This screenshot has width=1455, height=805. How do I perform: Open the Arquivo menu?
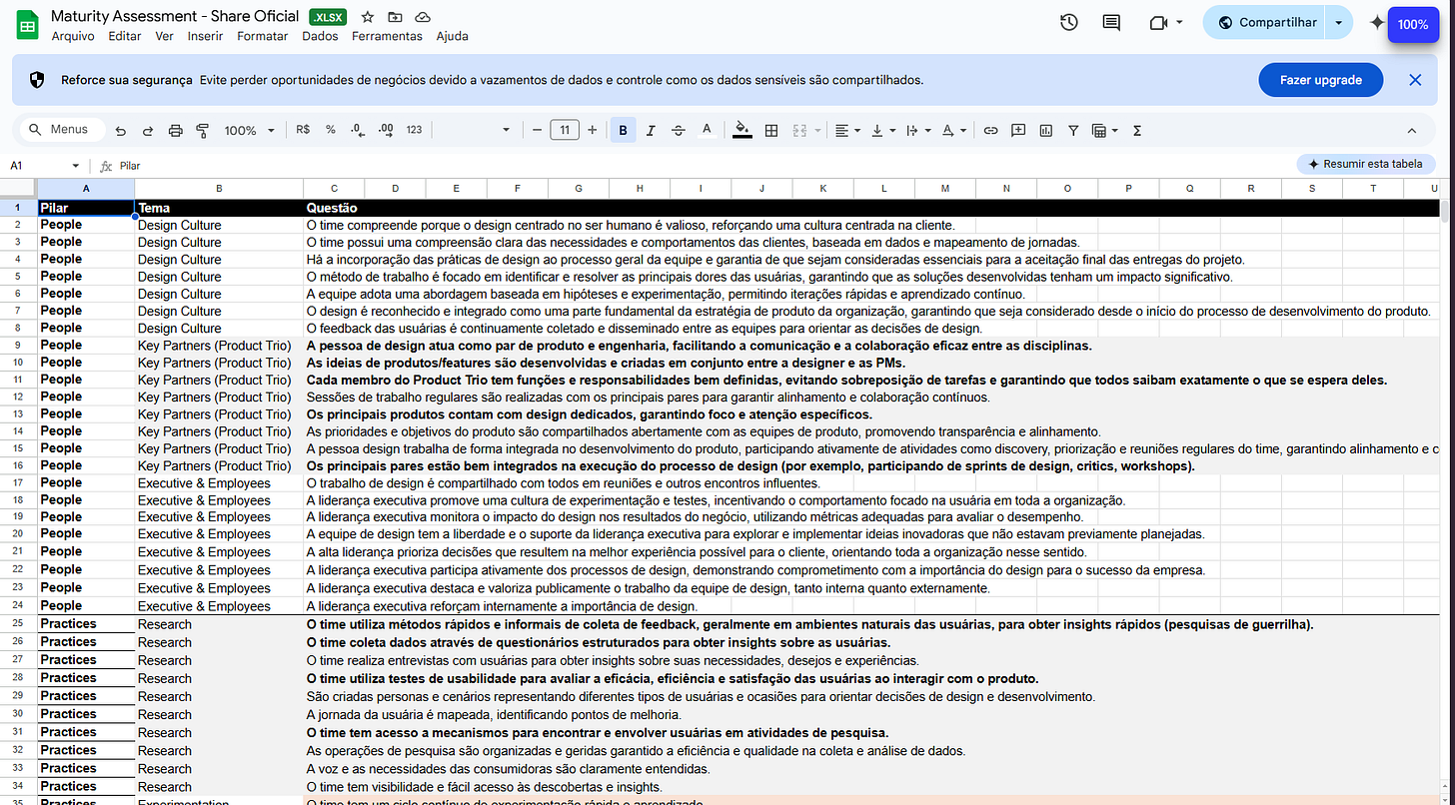point(72,36)
